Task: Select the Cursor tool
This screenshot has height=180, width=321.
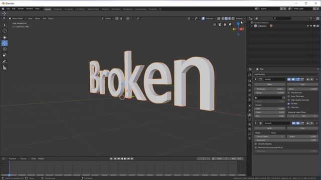Action: tap(5, 31)
